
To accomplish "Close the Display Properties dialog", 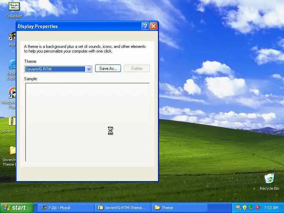I will (x=153, y=26).
